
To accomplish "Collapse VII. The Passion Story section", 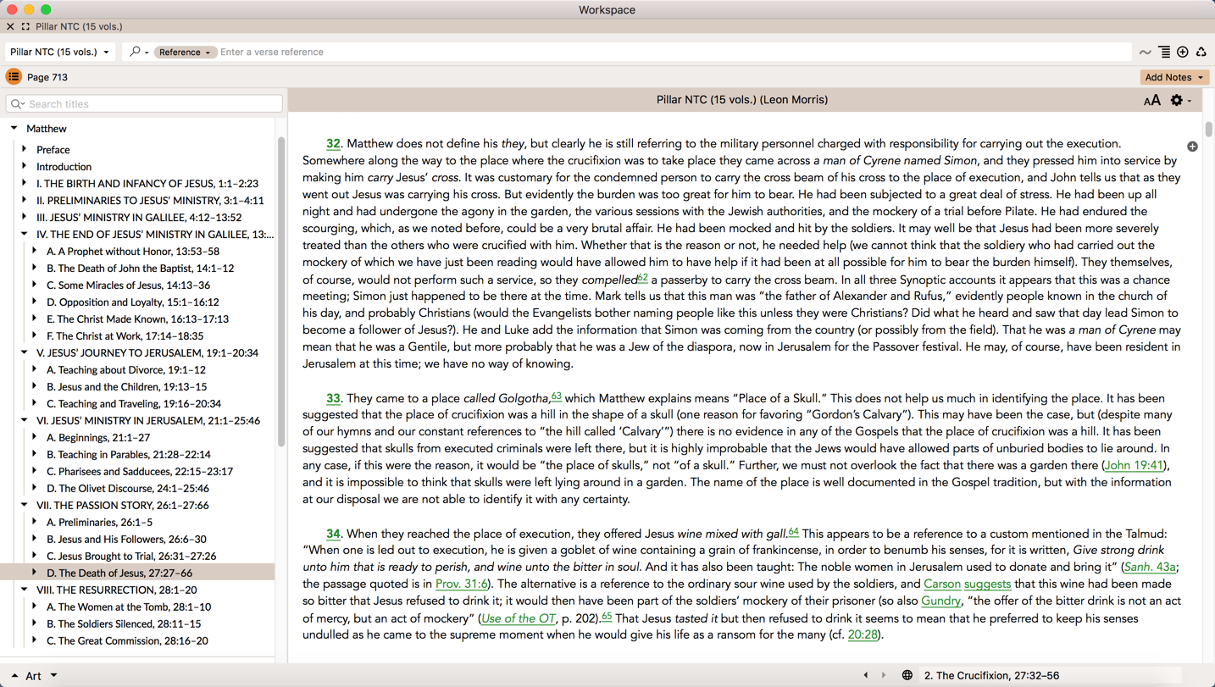I will point(25,505).
